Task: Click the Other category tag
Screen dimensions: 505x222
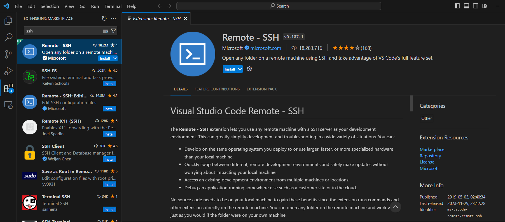Action: (426, 118)
